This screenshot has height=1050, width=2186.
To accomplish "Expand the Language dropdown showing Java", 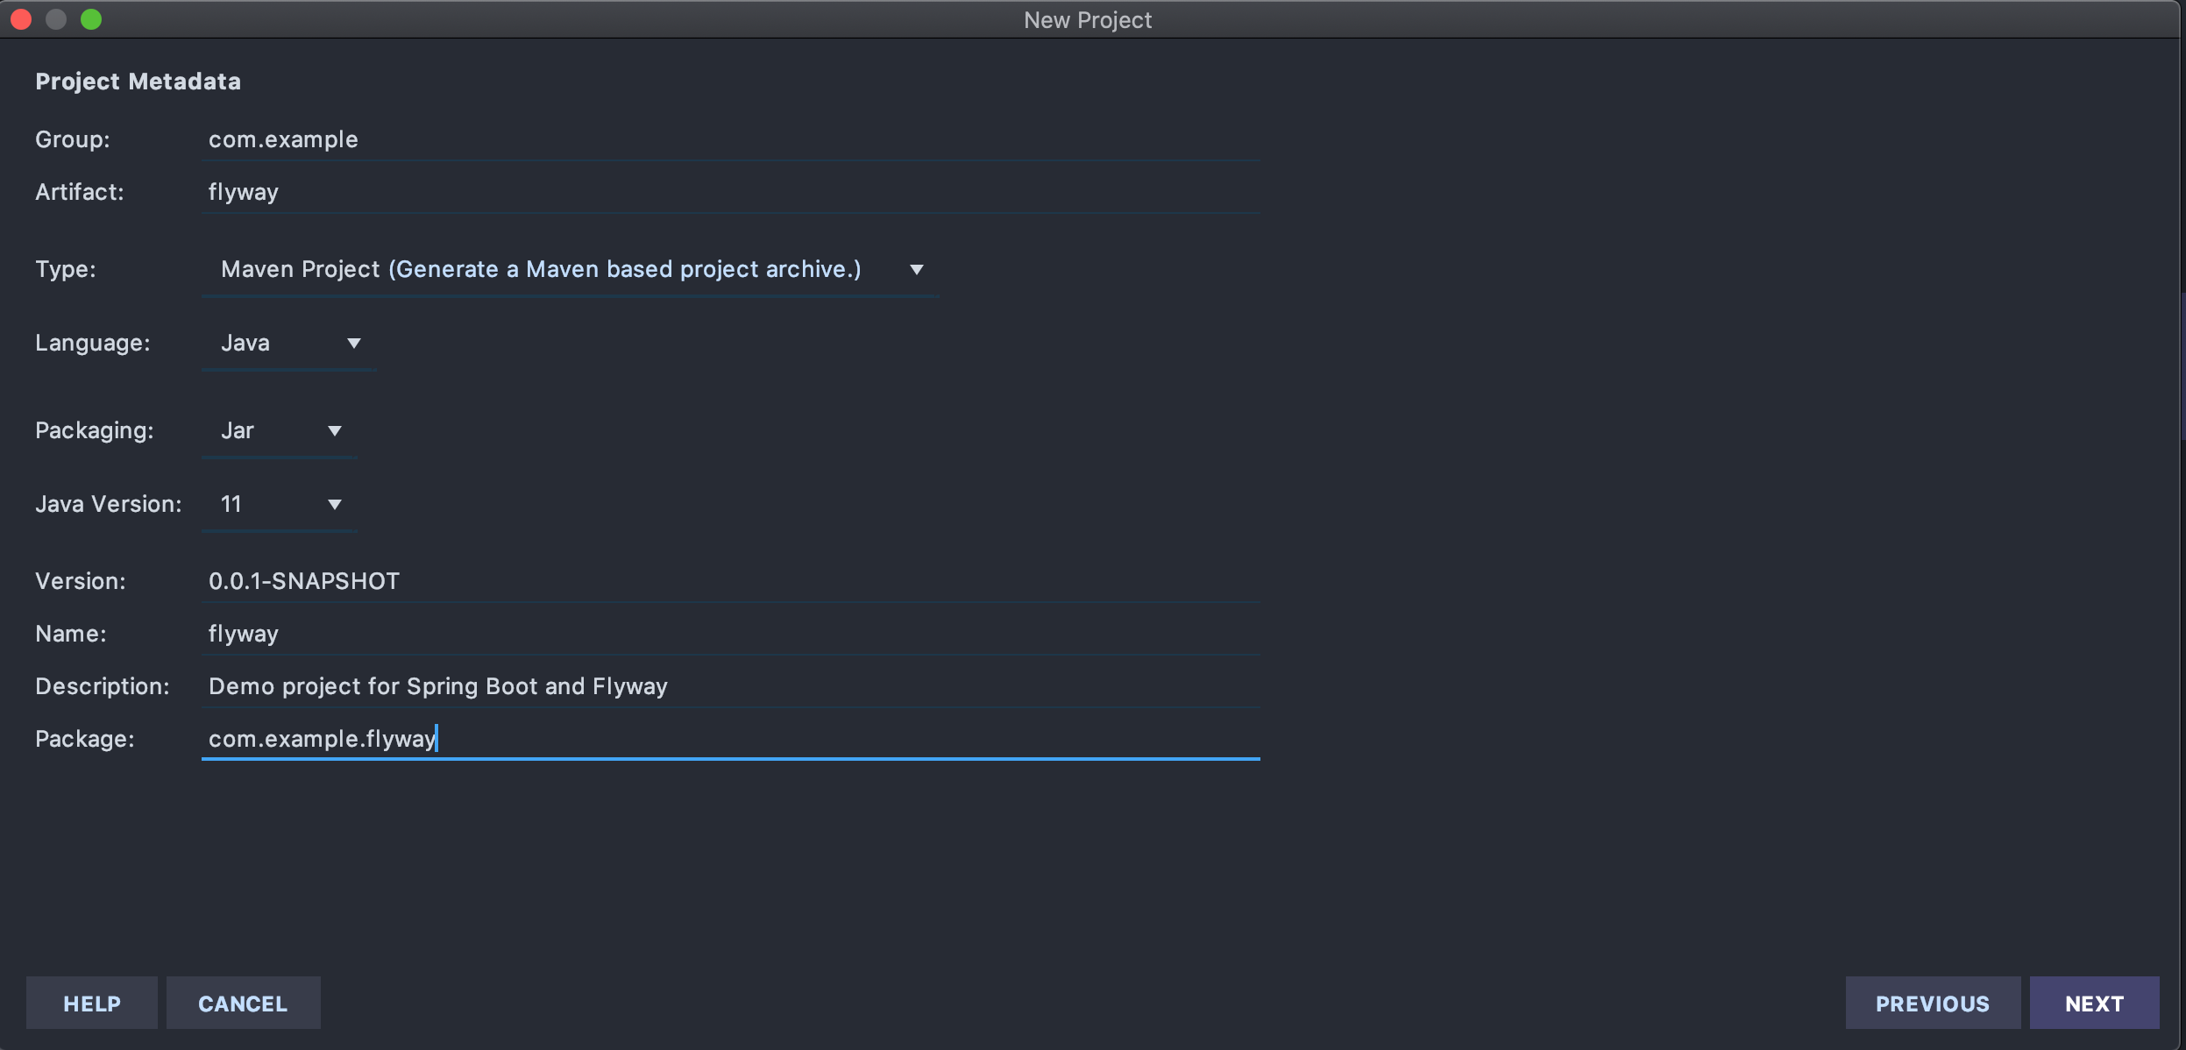I will click(289, 343).
